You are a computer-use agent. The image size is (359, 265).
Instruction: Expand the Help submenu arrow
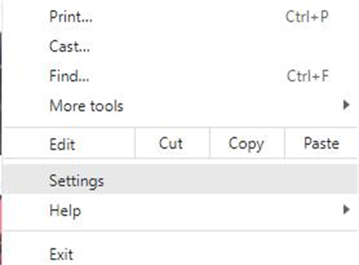345,210
